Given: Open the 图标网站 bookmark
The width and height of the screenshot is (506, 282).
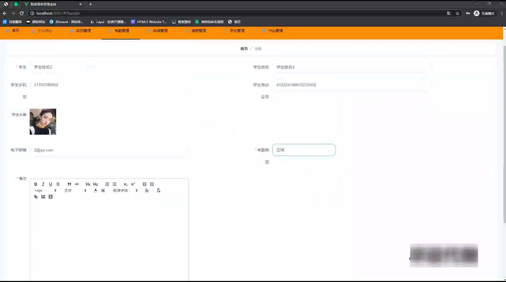Looking at the screenshot, I should (x=36, y=22).
